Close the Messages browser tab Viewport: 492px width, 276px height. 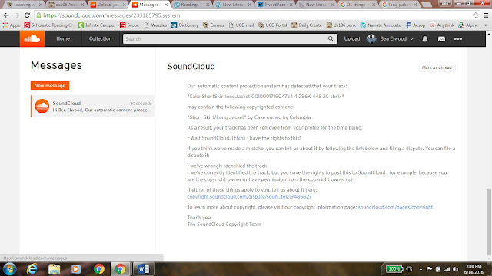coord(166,5)
